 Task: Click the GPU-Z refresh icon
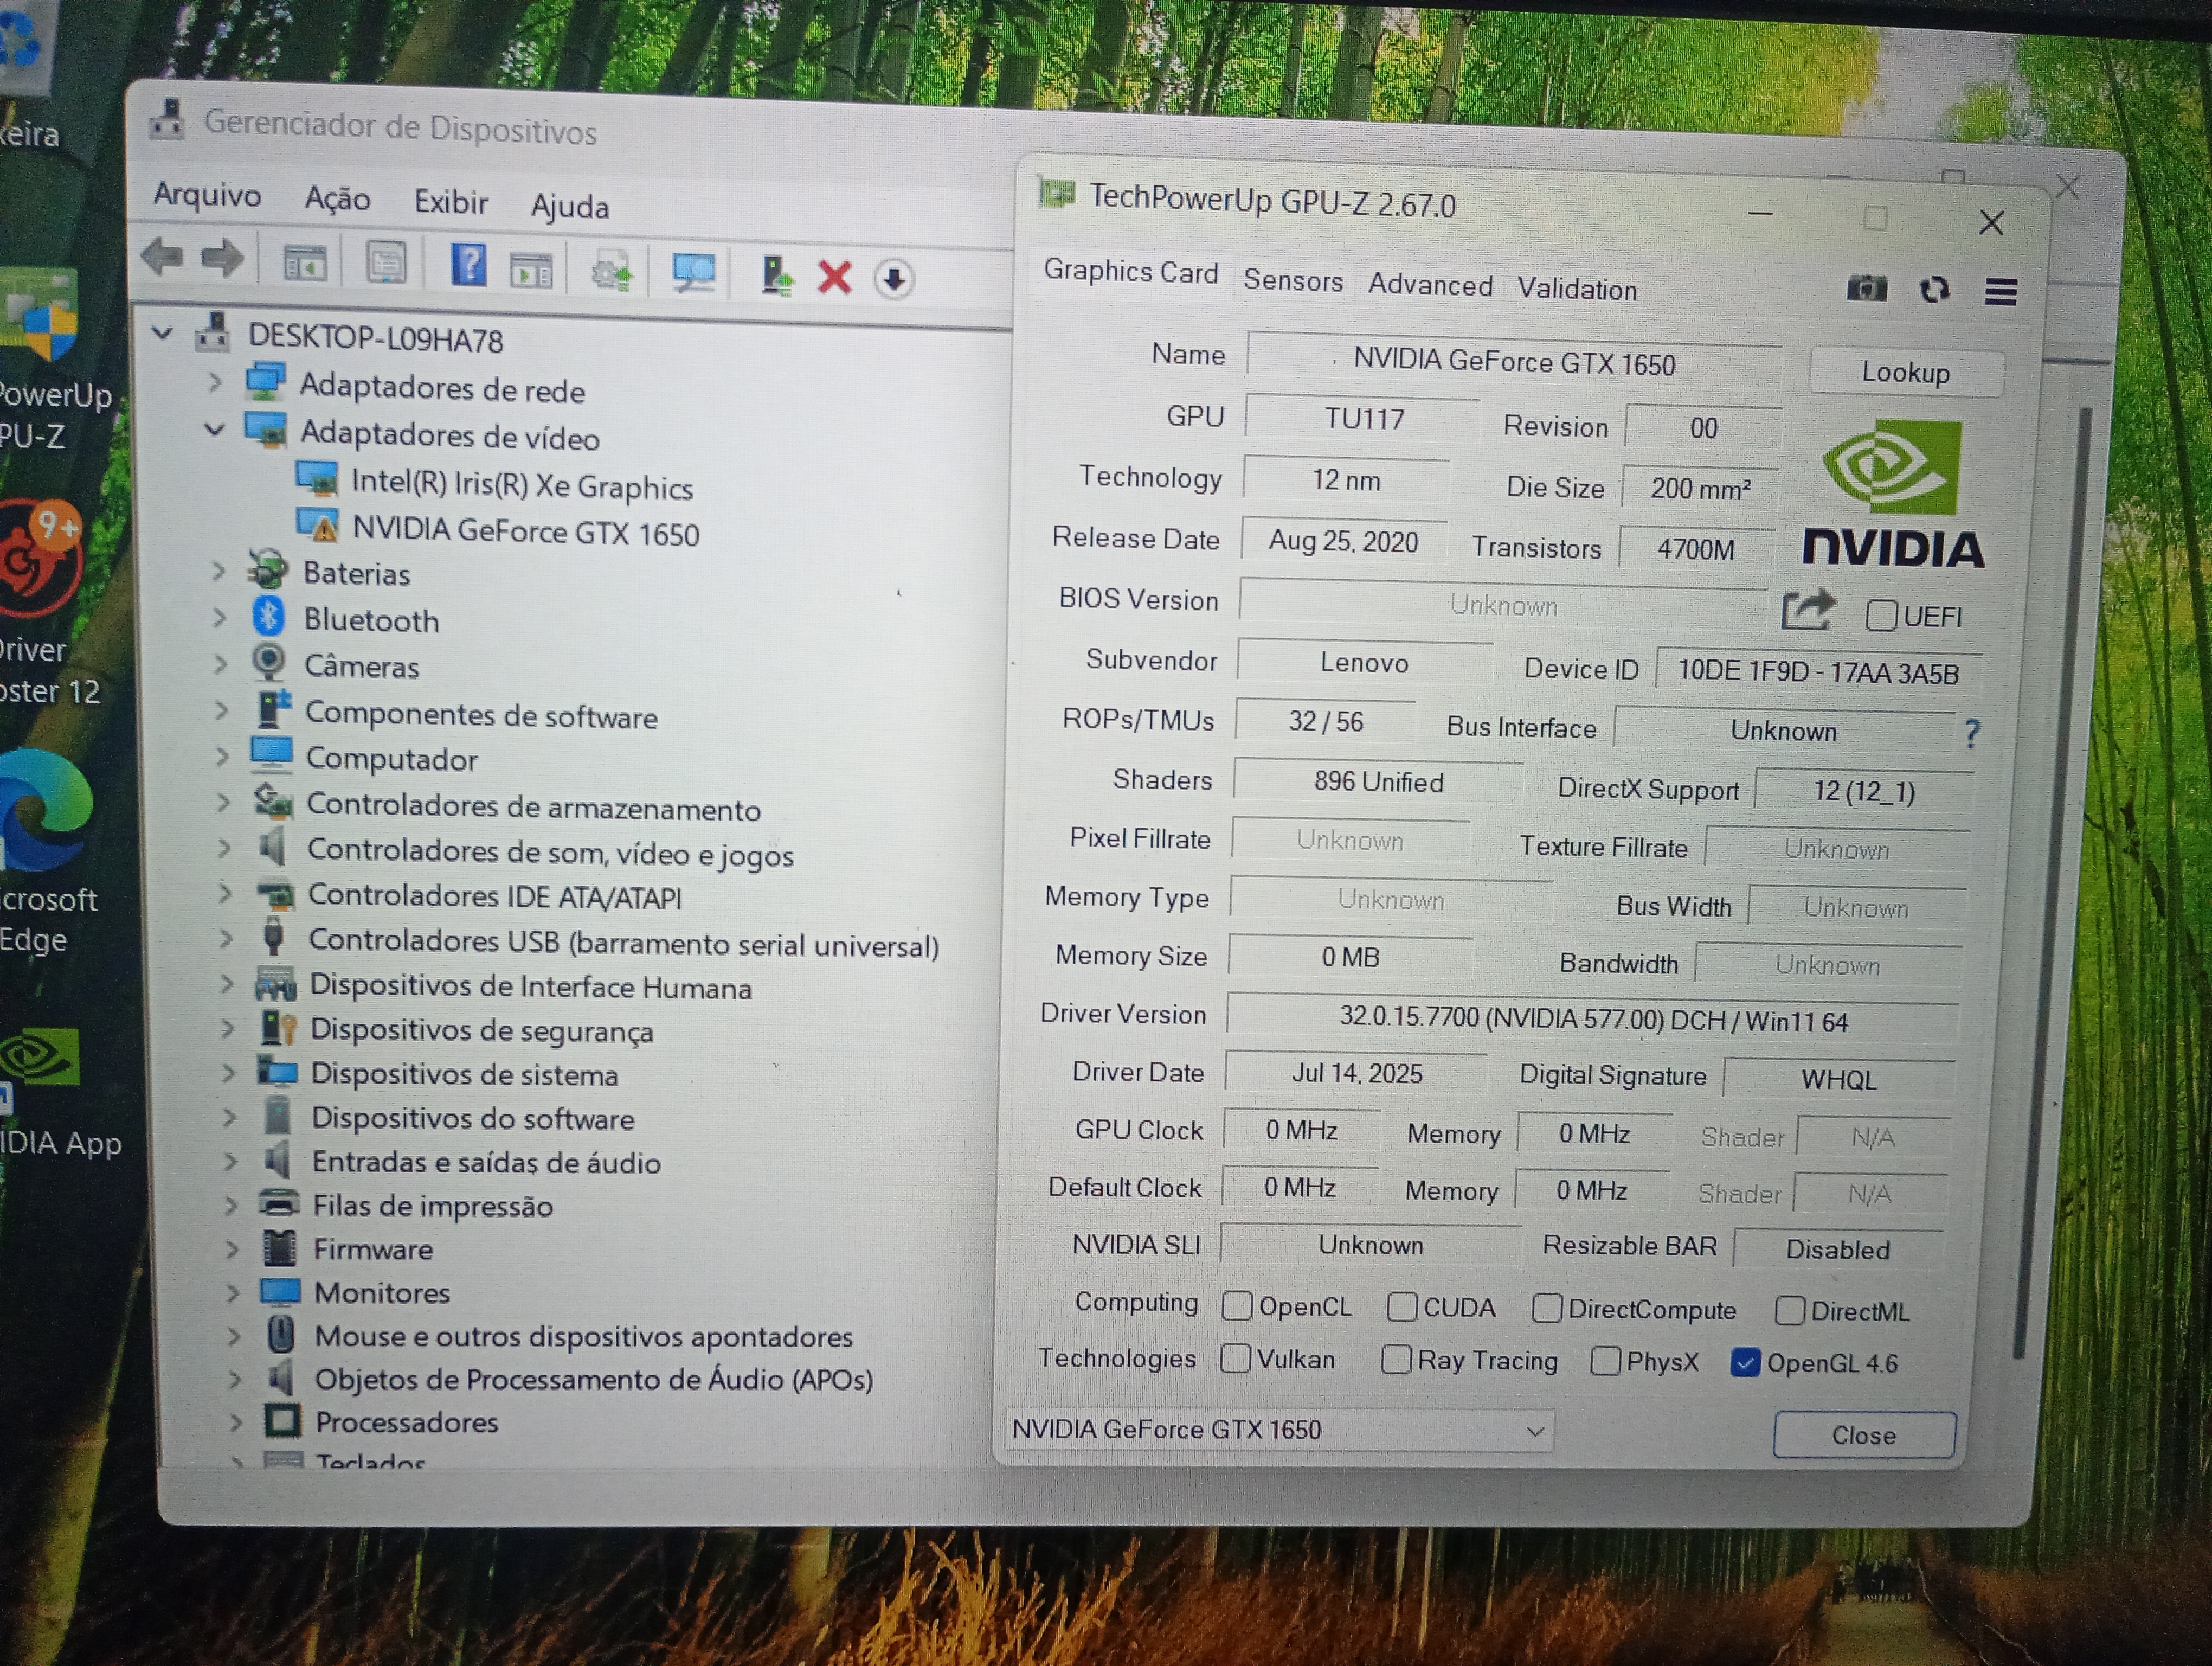(1934, 290)
